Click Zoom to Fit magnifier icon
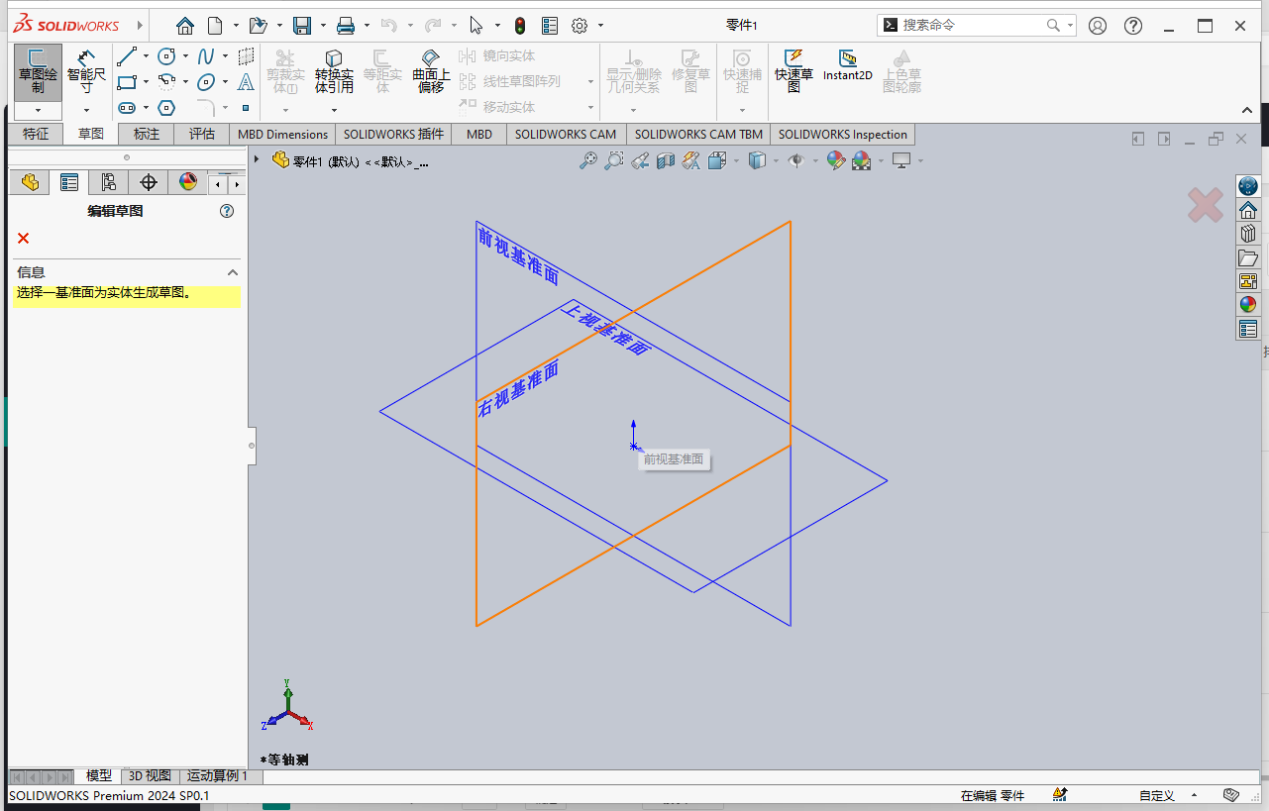This screenshot has width=1269, height=811. click(589, 160)
